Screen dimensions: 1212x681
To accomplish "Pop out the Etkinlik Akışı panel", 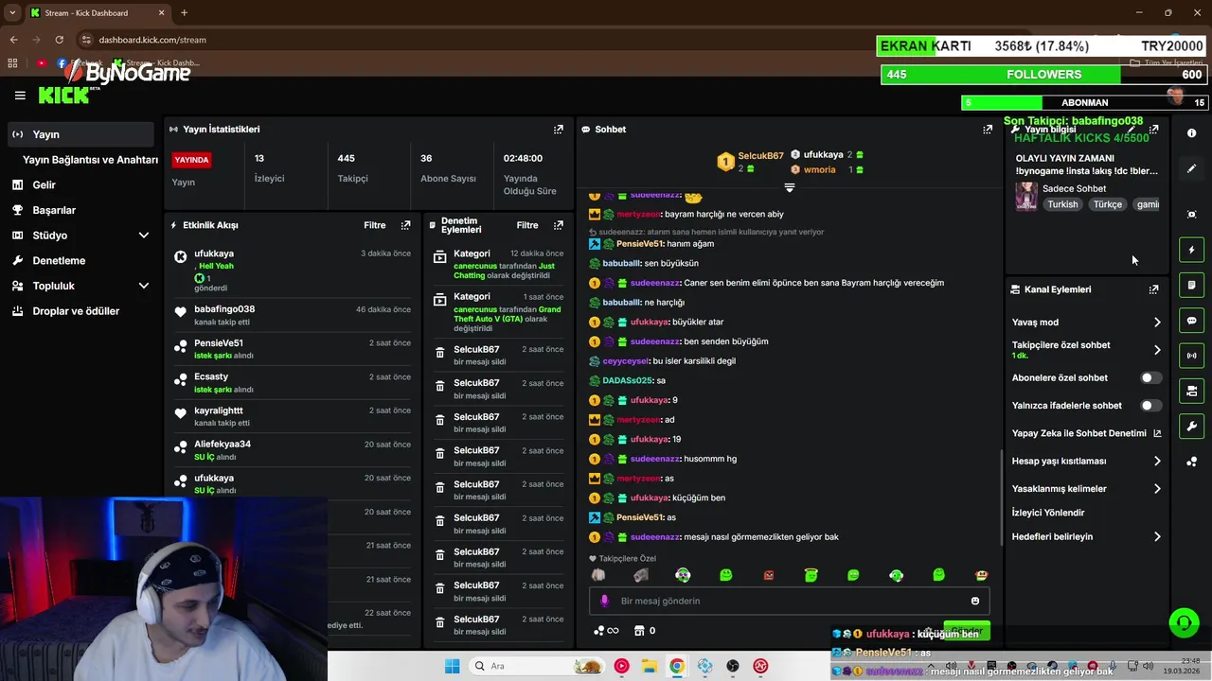I will point(405,225).
